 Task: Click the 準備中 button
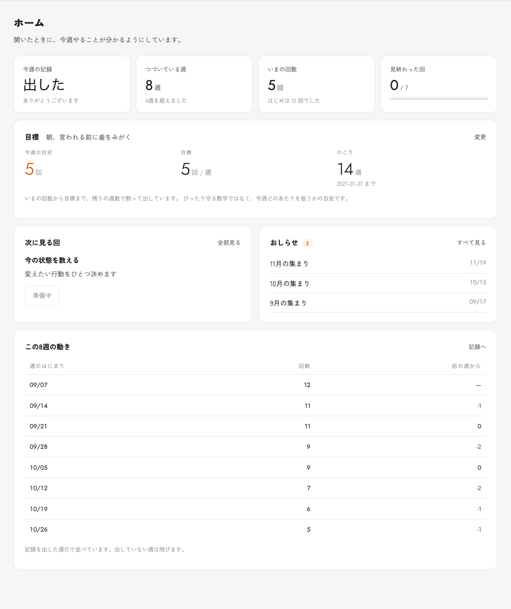click(x=42, y=295)
